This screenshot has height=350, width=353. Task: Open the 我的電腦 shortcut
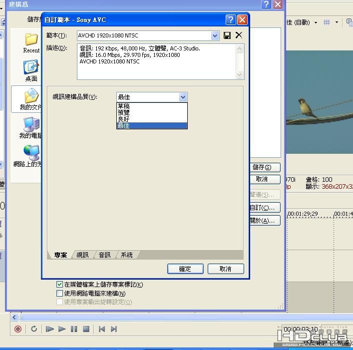[30, 128]
